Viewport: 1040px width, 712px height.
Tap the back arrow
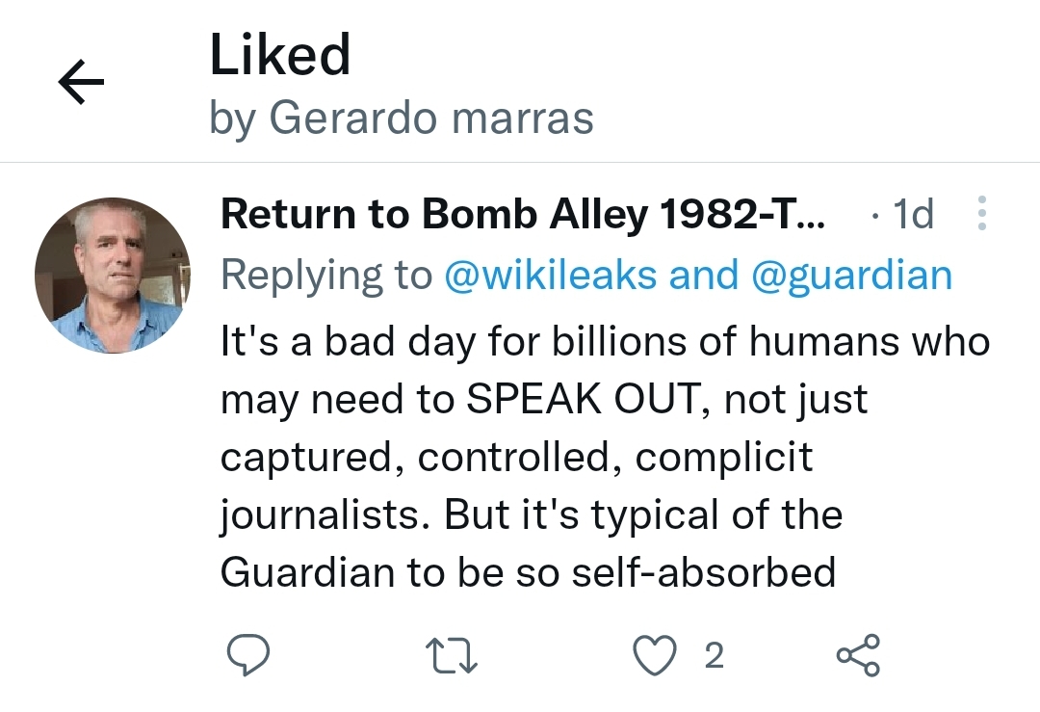click(x=81, y=83)
